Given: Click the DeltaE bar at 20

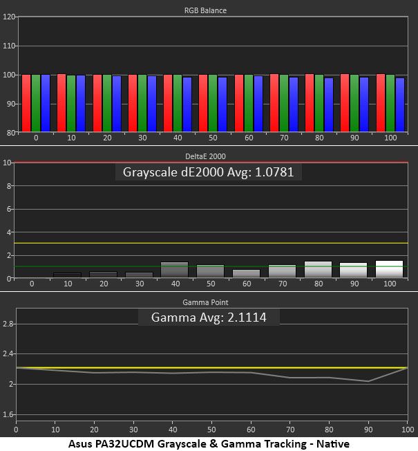Looking at the screenshot, I should point(104,275).
